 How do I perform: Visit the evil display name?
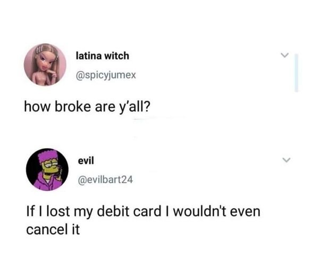(86, 160)
